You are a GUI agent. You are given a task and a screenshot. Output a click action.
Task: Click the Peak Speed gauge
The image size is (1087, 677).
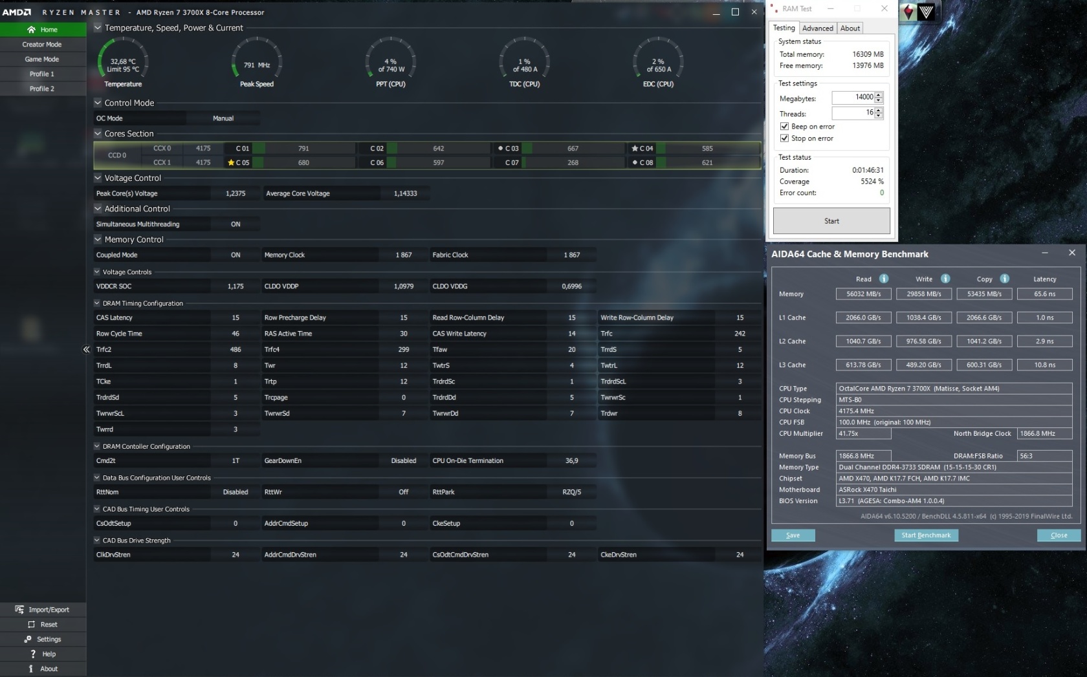pos(257,62)
